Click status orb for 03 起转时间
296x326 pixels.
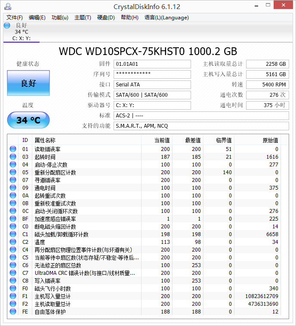tap(13, 157)
